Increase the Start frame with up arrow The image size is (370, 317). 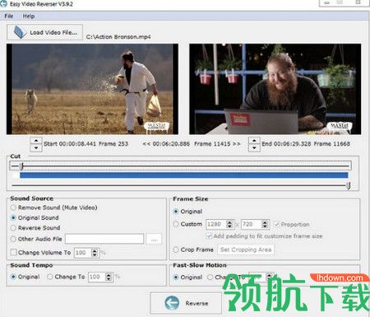pyautogui.click(x=36, y=141)
